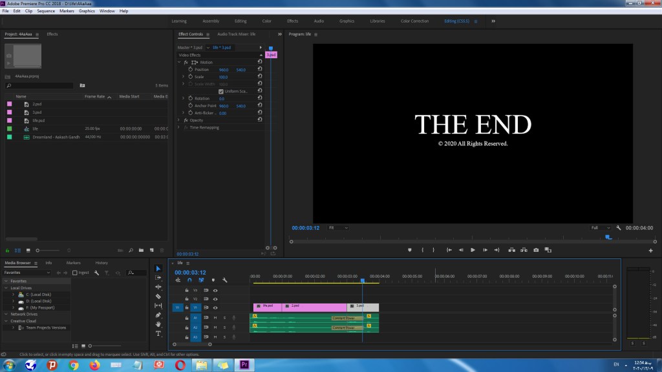The width and height of the screenshot is (662, 372).
Task: Select the Pen tool
Action: tap(158, 315)
